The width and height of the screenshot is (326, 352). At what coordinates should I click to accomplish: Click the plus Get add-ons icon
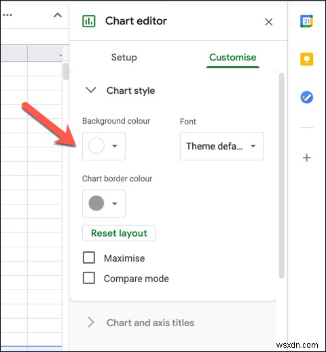[x=307, y=158]
